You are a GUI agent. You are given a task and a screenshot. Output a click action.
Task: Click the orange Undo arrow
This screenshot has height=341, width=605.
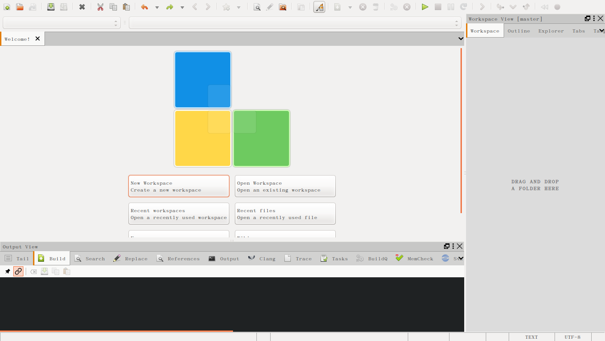coord(144,7)
